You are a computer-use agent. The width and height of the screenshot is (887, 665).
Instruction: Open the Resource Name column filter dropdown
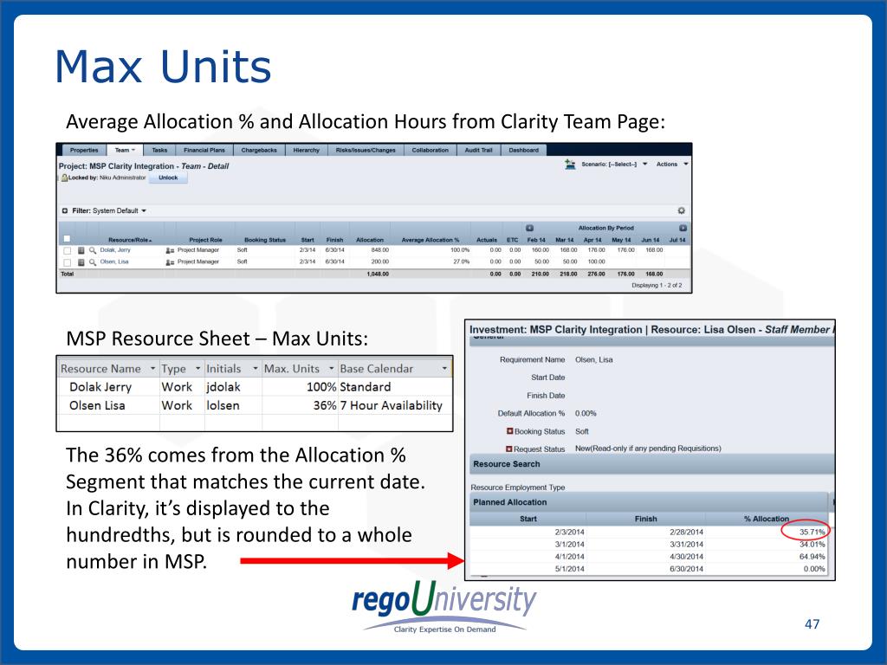[x=152, y=369]
